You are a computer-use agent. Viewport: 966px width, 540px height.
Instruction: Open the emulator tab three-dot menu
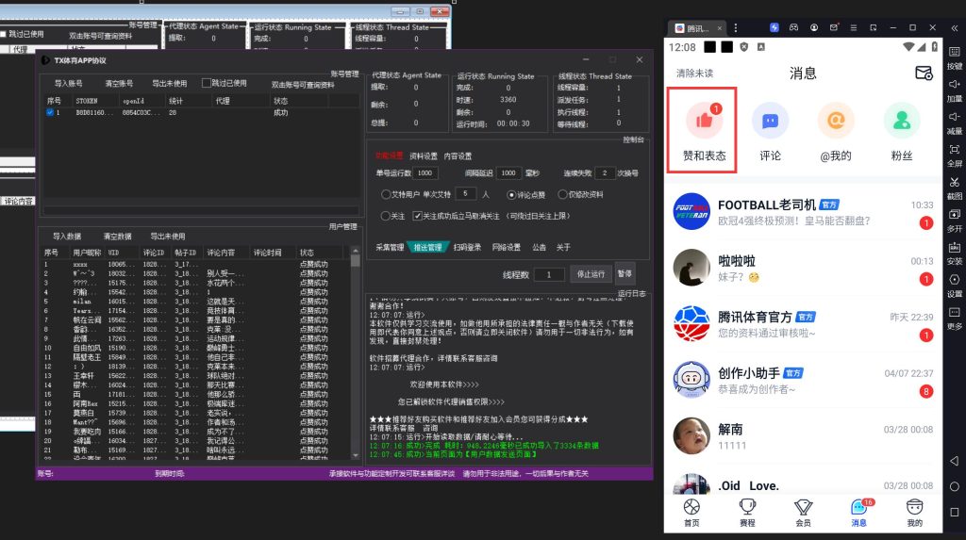tap(735, 27)
